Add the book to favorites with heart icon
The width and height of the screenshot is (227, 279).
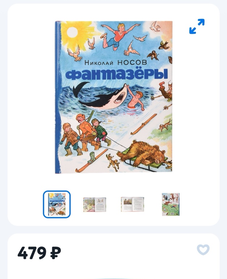pos(203,250)
